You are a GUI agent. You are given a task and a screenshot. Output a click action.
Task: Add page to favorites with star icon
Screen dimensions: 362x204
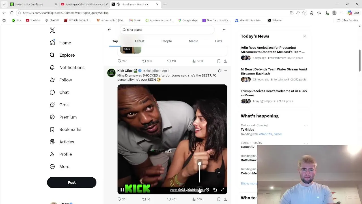coord(304,13)
